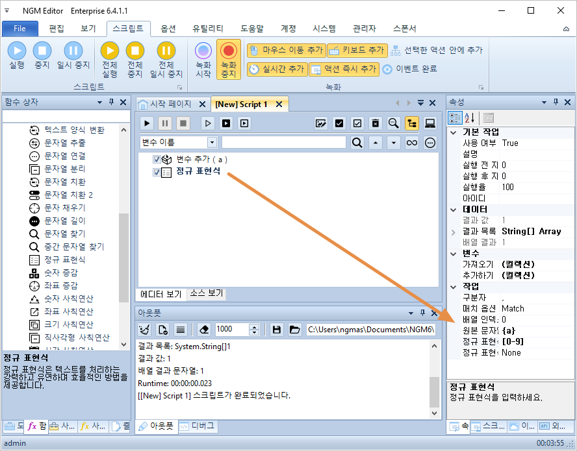Click the search magnifier button
The width and height of the screenshot is (577, 451).
pos(357,143)
